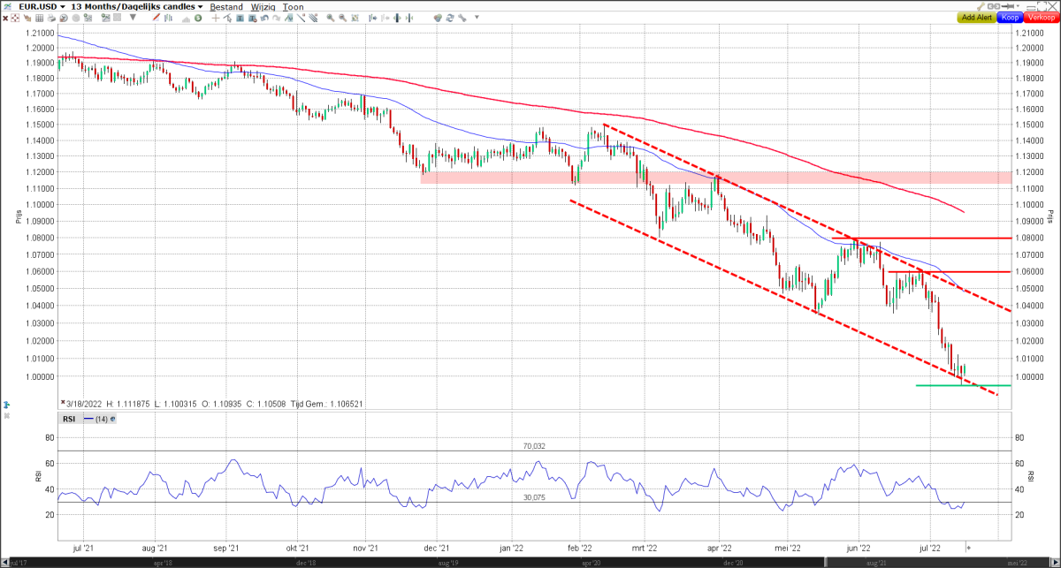Viewport: 1061px width, 568px height.
Task: Select the crosshair cursor tool
Action: click(216, 18)
